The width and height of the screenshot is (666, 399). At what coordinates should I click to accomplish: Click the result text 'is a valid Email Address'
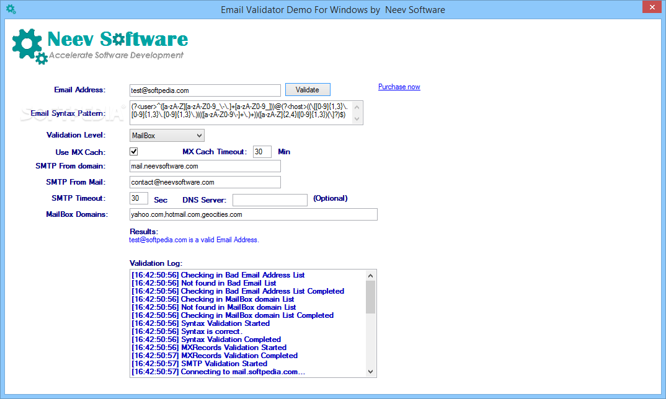point(223,240)
